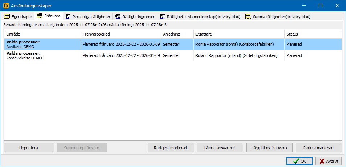Click the Senaste körning av ersättartjänsten text

(x=85, y=25)
